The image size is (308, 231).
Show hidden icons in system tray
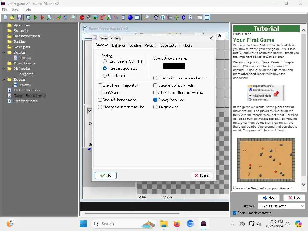233,224
